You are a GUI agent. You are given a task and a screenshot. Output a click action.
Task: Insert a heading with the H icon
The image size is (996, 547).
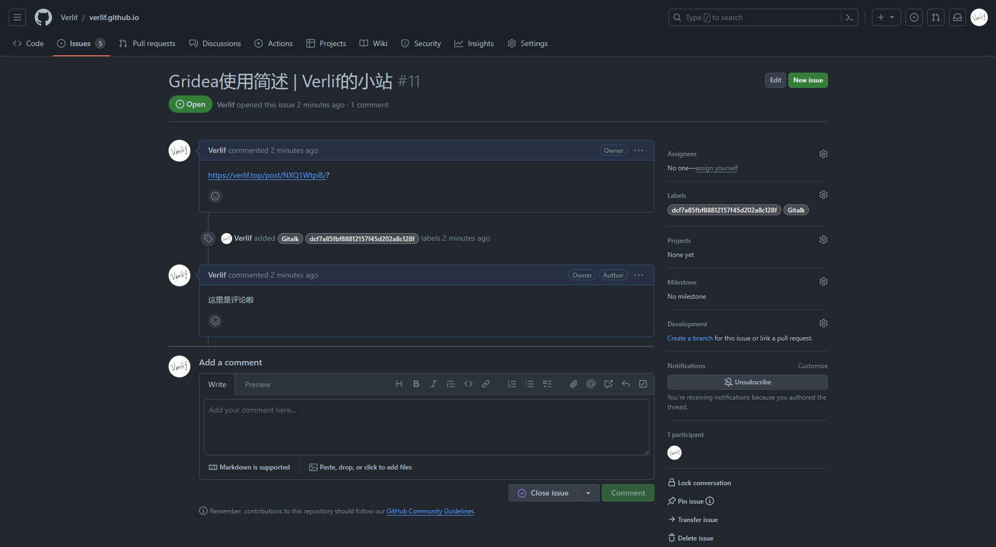[x=399, y=384]
